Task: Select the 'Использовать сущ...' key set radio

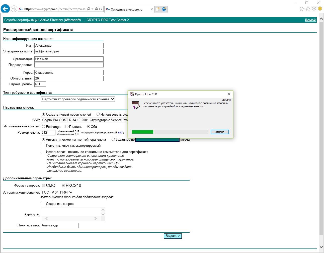Action: [x=98, y=114]
